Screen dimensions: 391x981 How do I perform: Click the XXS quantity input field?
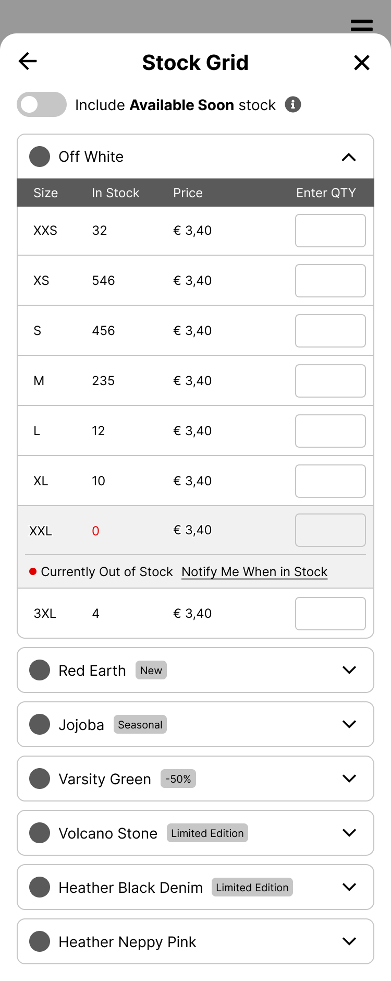330,231
